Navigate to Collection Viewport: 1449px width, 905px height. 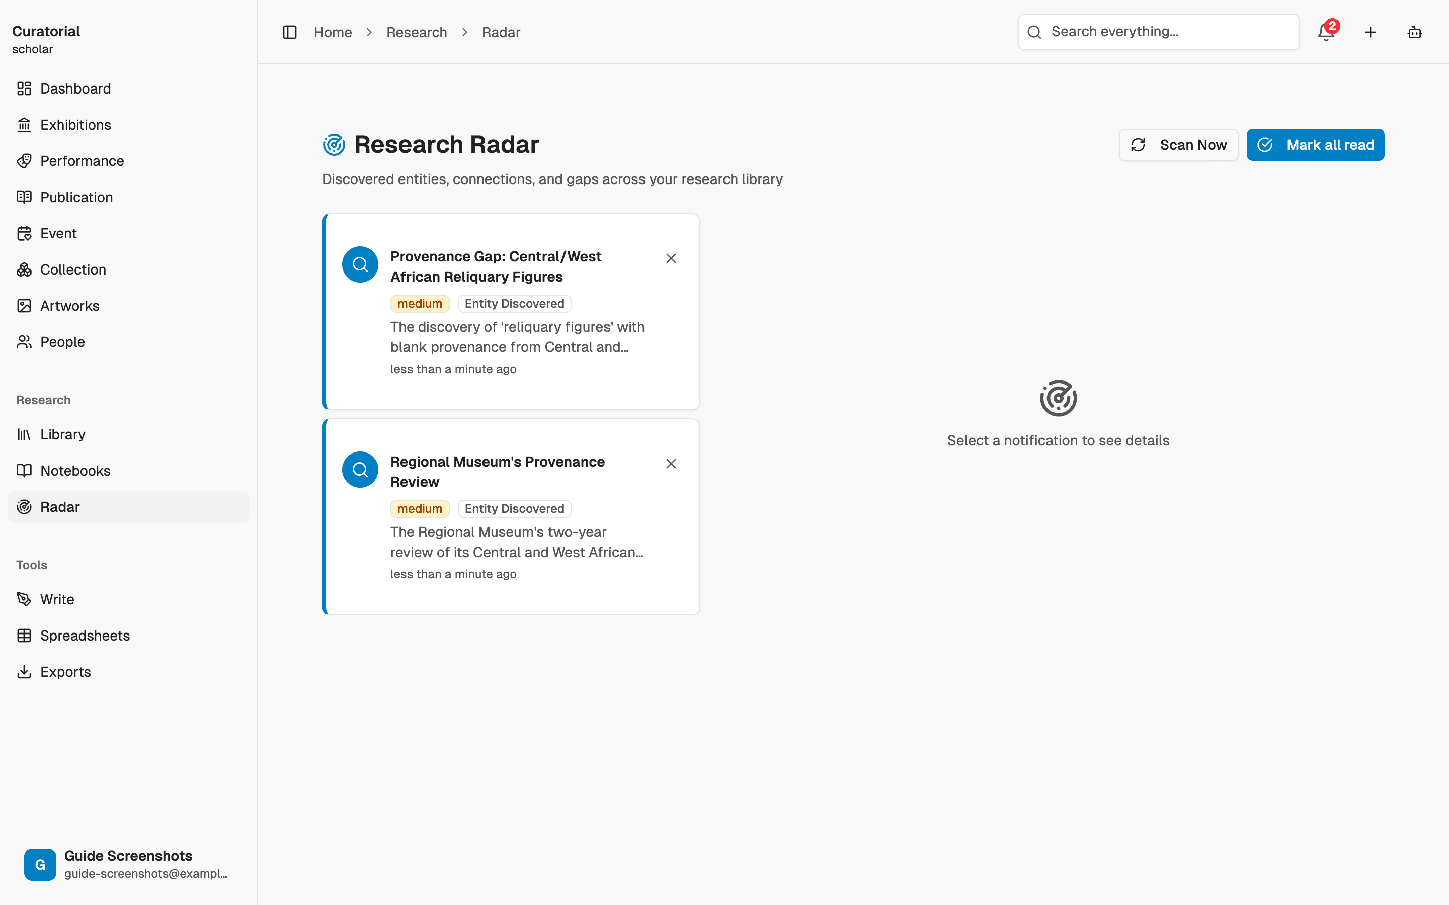point(128,269)
